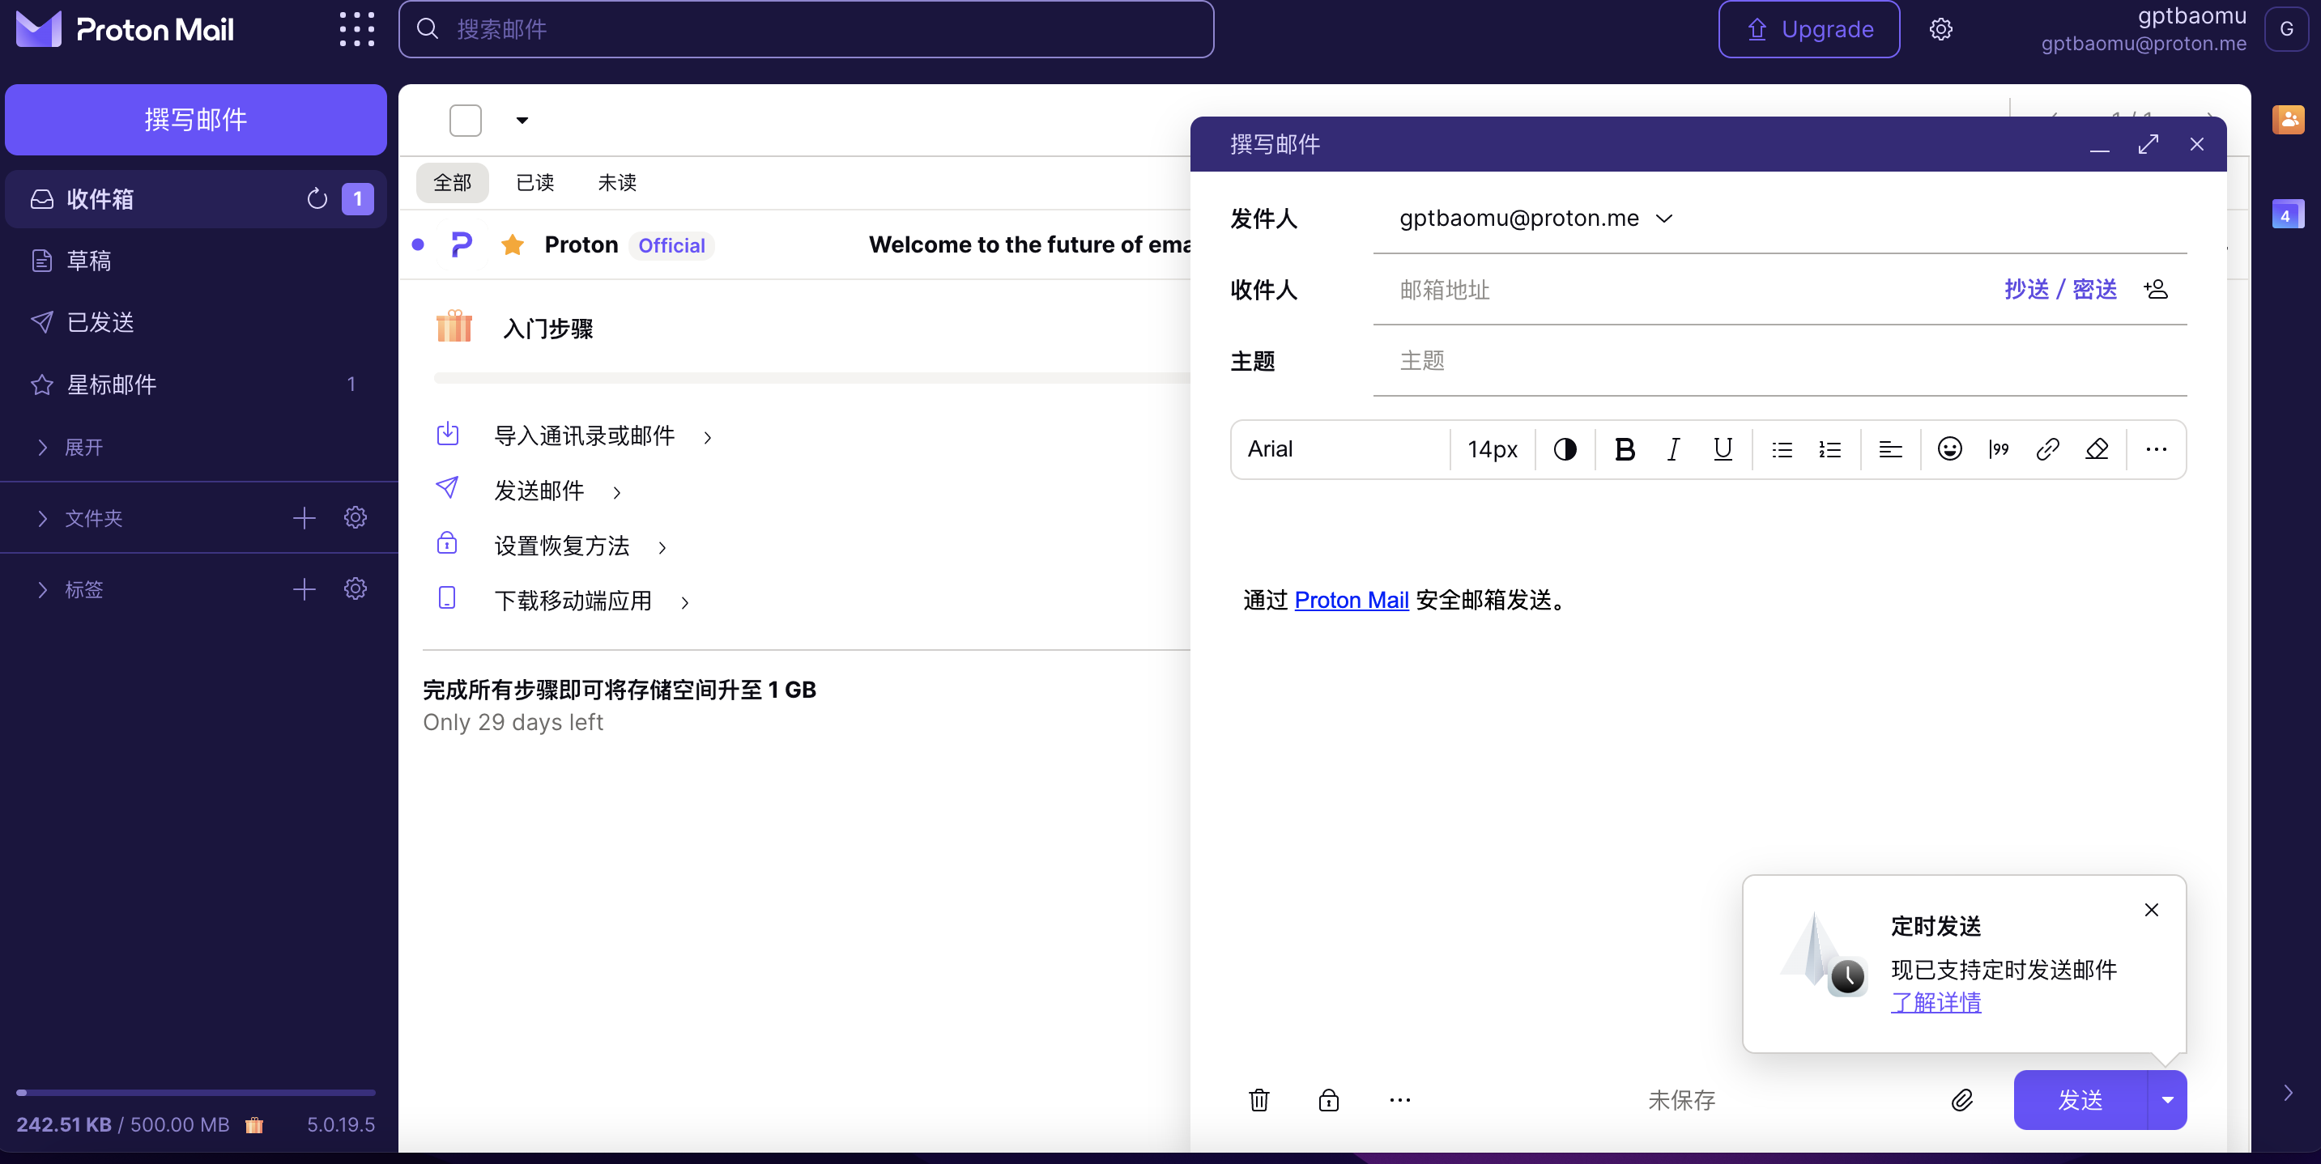Open composer more options menu
The height and width of the screenshot is (1164, 2321).
tap(1400, 1100)
